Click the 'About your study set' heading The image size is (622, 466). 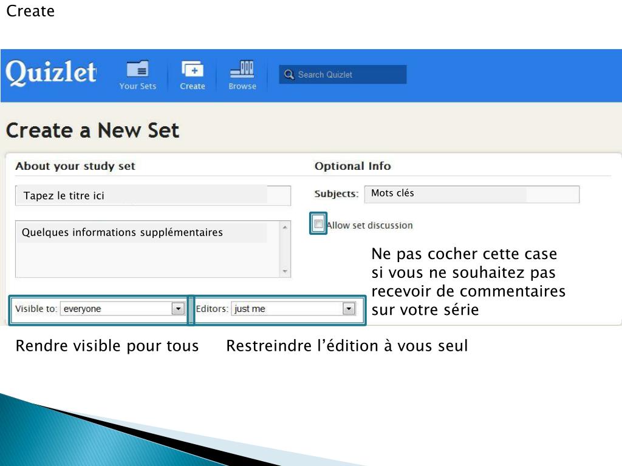pyautogui.click(x=75, y=166)
